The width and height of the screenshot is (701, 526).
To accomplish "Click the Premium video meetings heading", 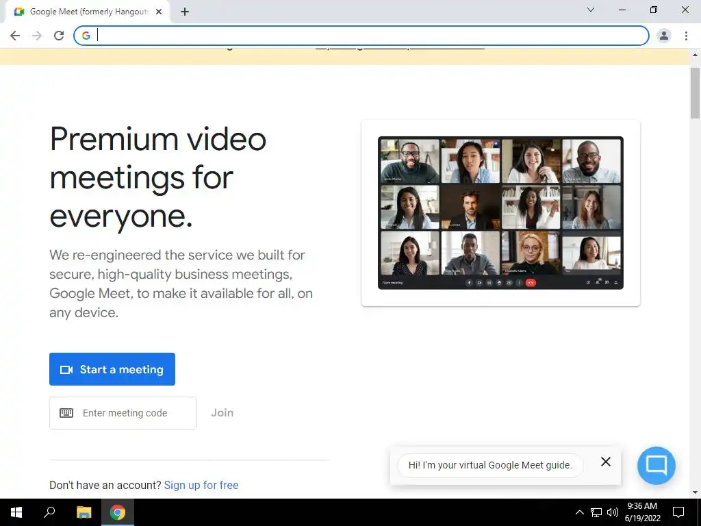I will pyautogui.click(x=158, y=177).
